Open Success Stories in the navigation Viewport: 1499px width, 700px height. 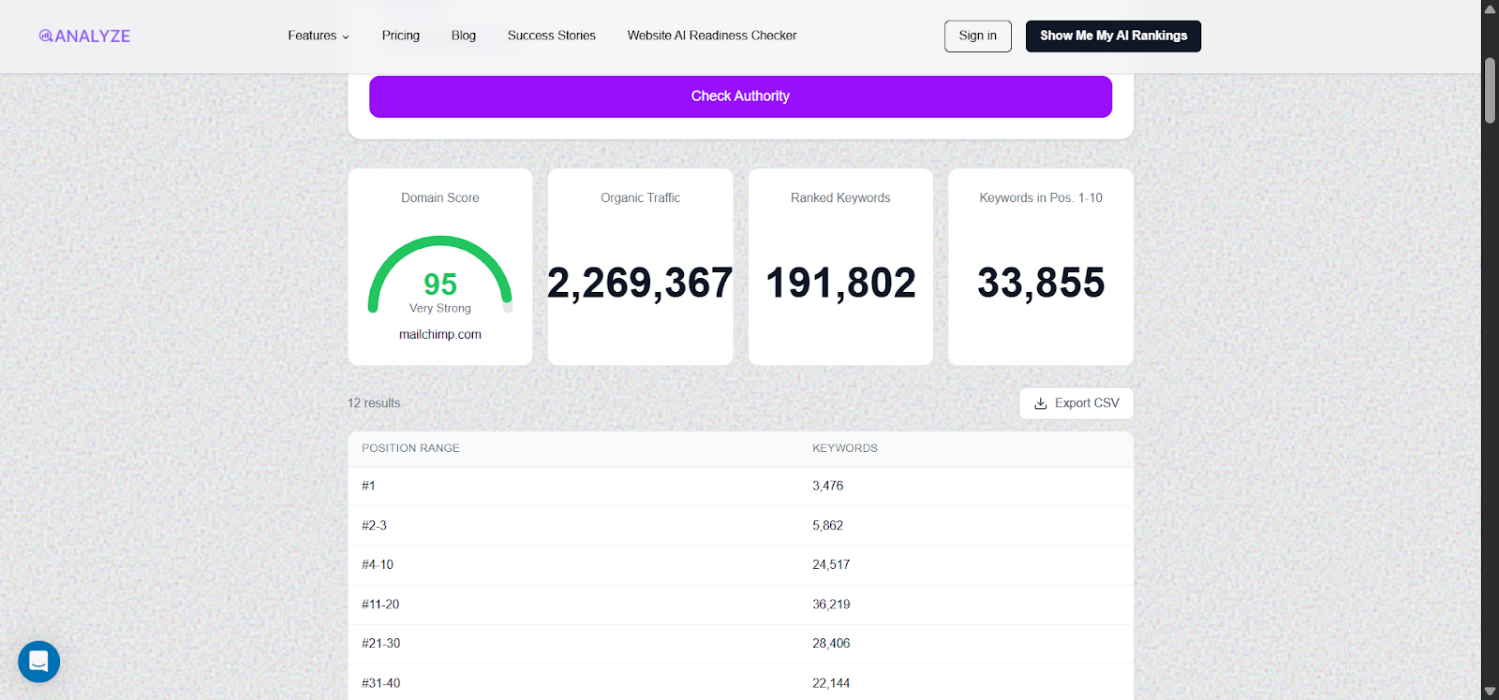click(x=552, y=36)
